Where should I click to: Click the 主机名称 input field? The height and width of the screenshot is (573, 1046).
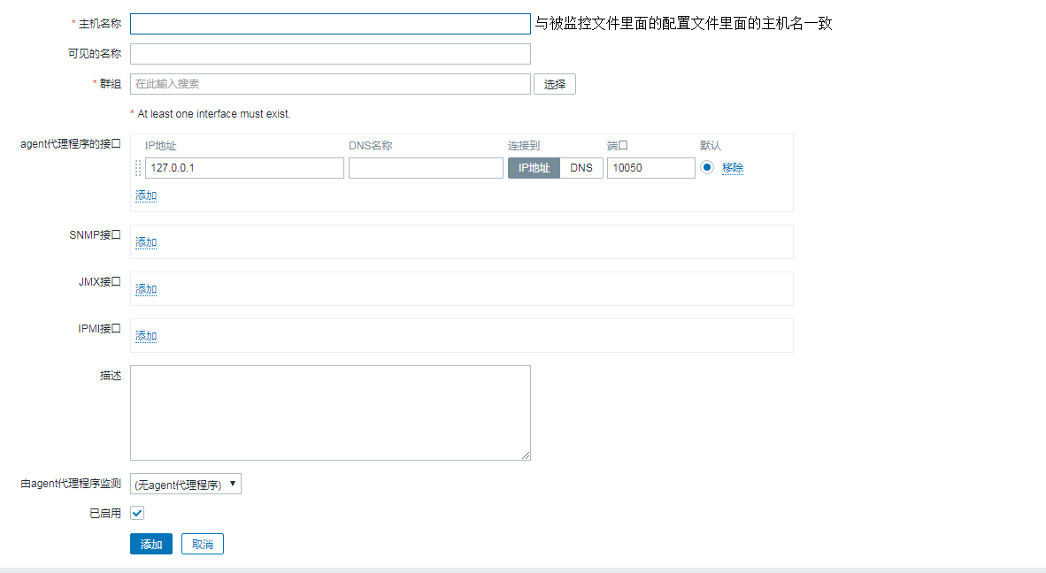pyautogui.click(x=330, y=23)
